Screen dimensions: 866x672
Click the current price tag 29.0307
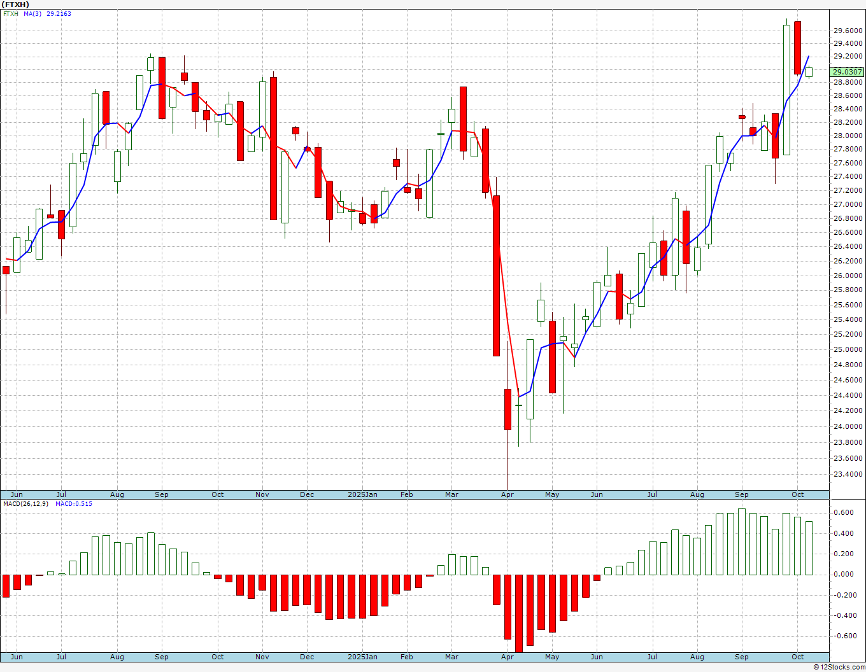coord(848,72)
